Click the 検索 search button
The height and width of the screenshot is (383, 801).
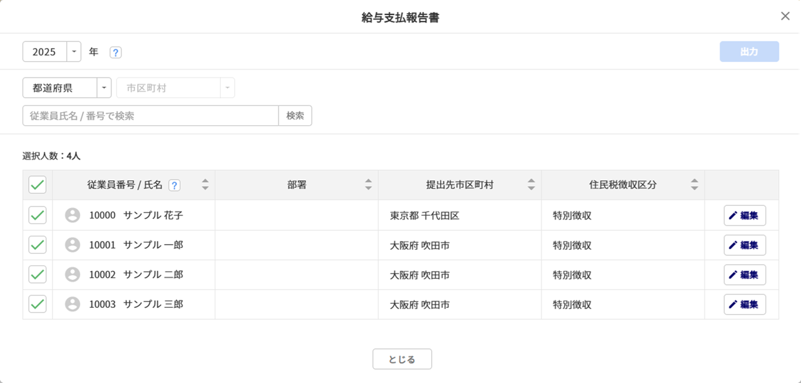295,116
